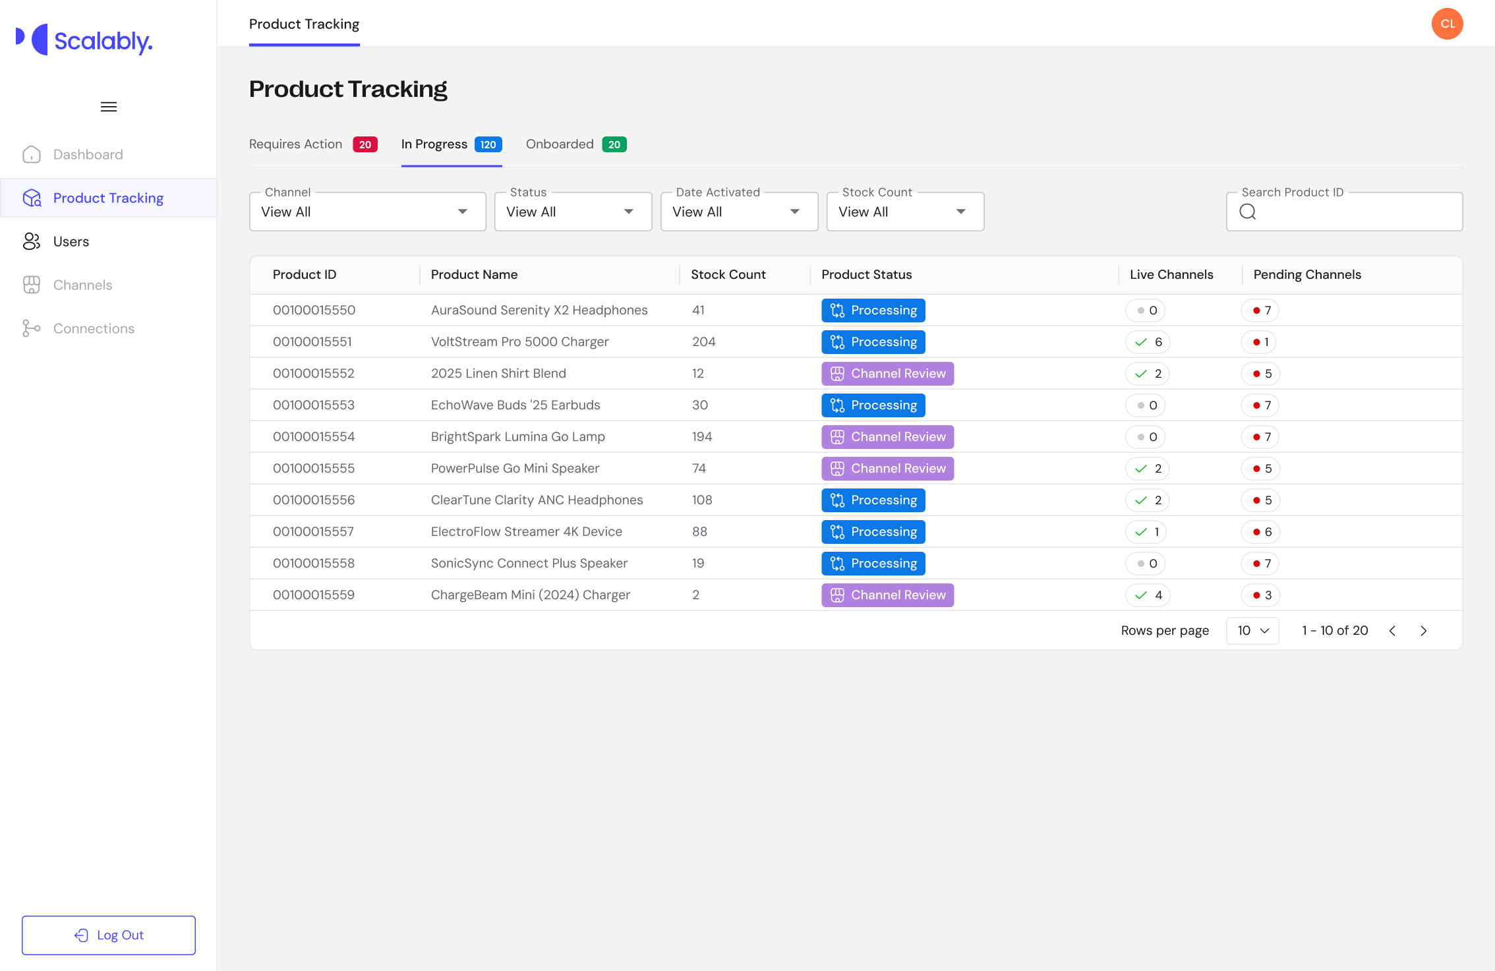Viewport: 1495px width, 971px height.
Task: Click the search magnifier icon
Action: point(1247,212)
